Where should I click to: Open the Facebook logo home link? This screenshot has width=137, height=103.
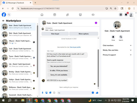tap(4, 15)
